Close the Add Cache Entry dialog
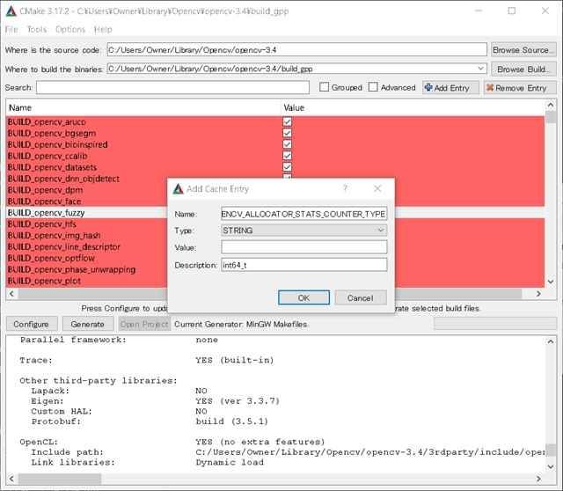The image size is (563, 491). pyautogui.click(x=377, y=188)
